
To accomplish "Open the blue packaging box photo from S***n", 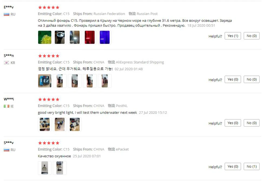I will pos(45,81).
